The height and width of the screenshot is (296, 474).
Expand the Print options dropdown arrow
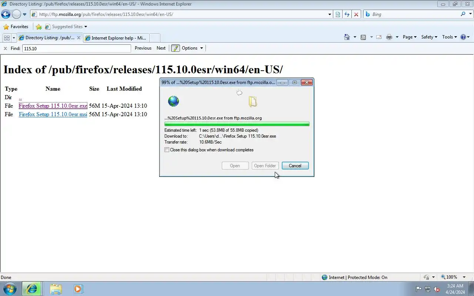pyautogui.click(x=397, y=37)
